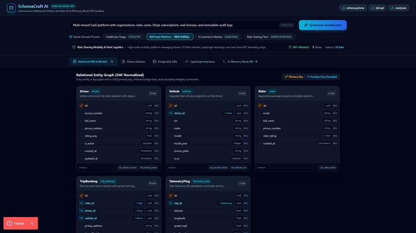
Task: Click the Vehicle reference badge on vehicle_id
Action: pos(138,218)
